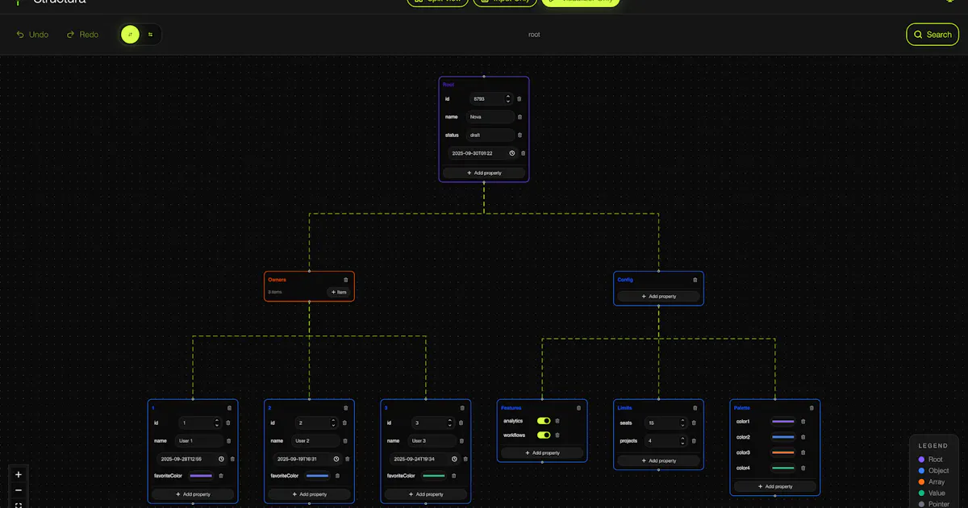Adjust the stepper on owner 1 id
968x508 pixels.
pos(216,423)
